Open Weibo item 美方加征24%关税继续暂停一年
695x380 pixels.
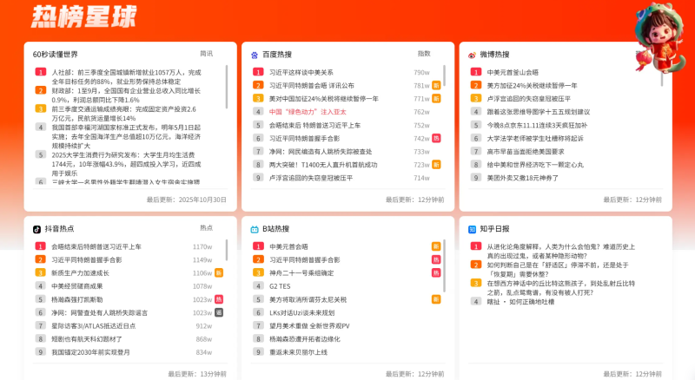[x=532, y=86]
